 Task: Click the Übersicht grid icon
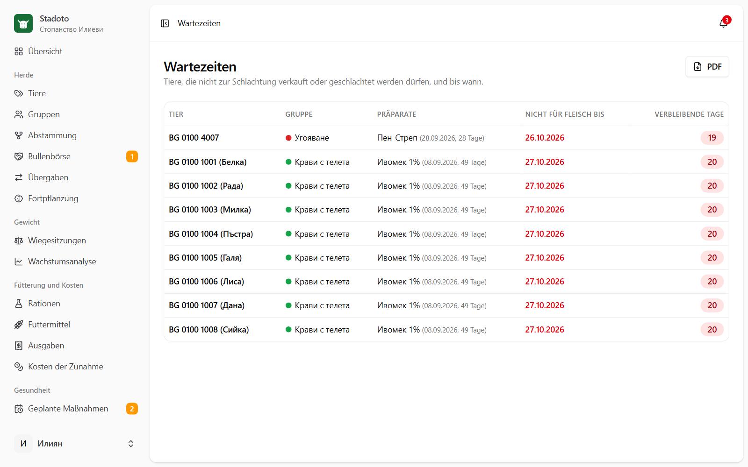tap(19, 51)
